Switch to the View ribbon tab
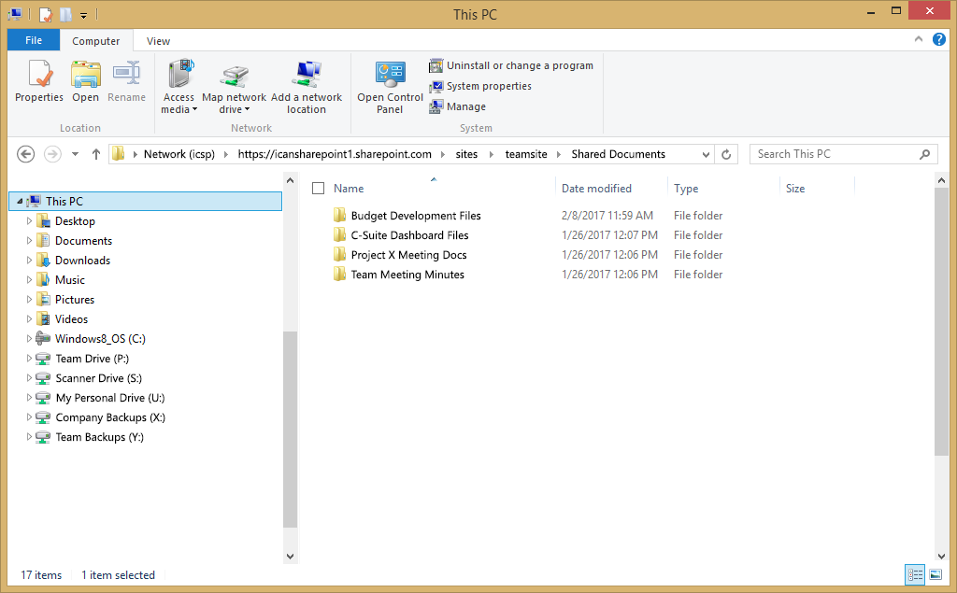This screenshot has width=957, height=593. (x=157, y=40)
